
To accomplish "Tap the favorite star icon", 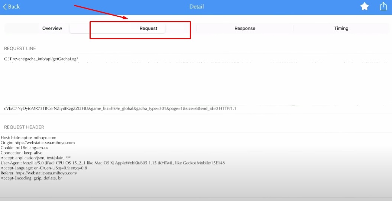I will pyautogui.click(x=365, y=7).
